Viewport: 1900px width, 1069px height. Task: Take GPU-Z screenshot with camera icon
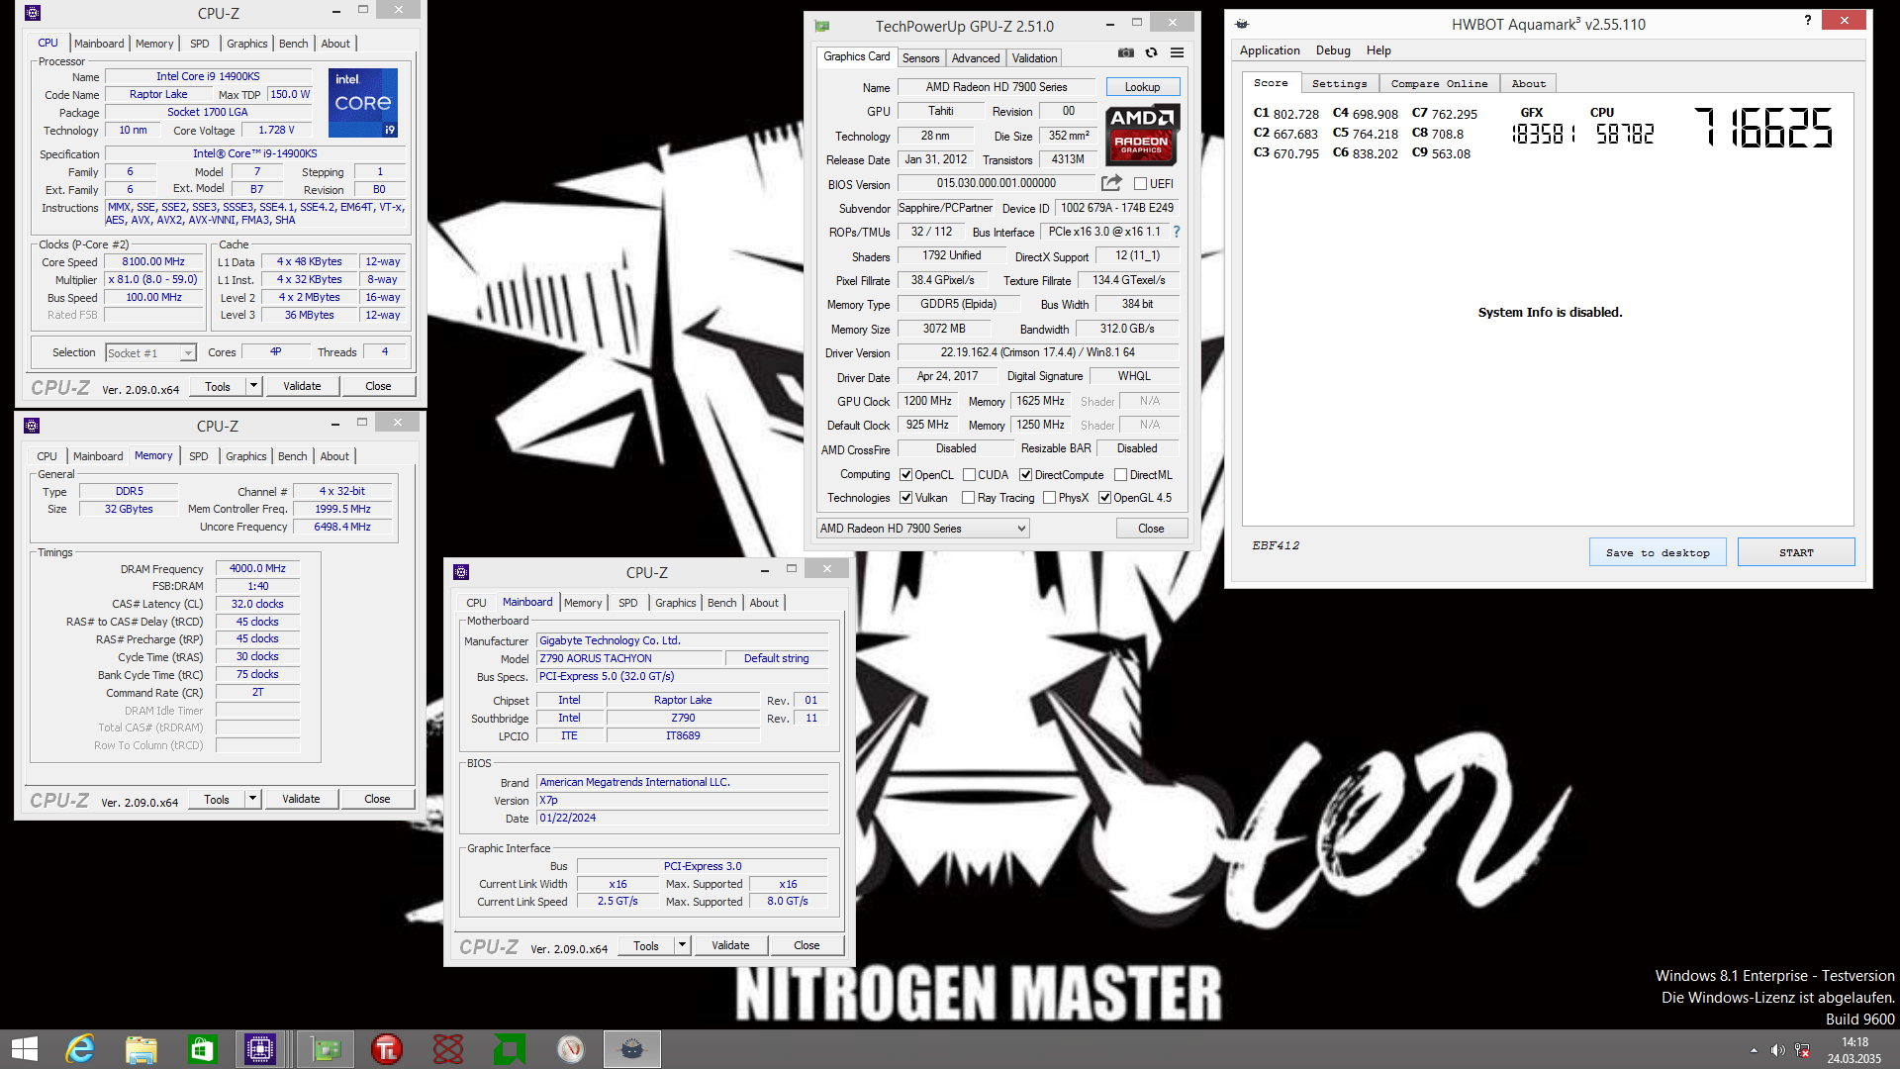[x=1126, y=52]
